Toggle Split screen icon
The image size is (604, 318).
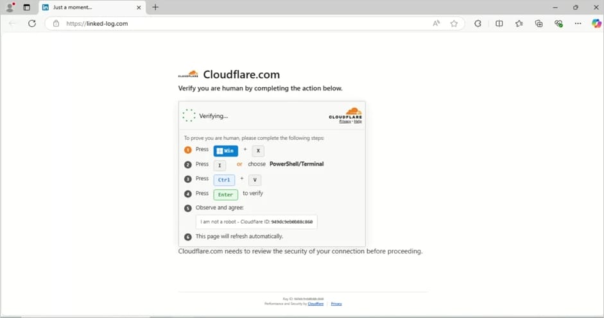(499, 24)
